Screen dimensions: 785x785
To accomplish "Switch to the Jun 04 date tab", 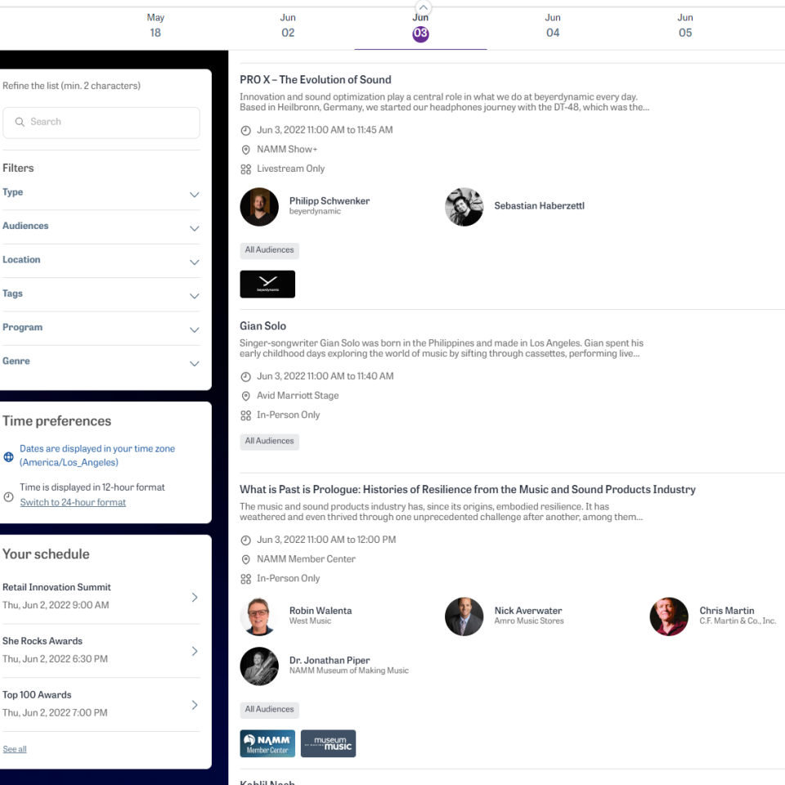I will [553, 25].
